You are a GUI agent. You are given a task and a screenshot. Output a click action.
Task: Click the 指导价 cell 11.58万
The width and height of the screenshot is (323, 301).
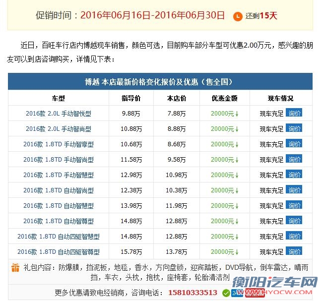tap(131, 160)
